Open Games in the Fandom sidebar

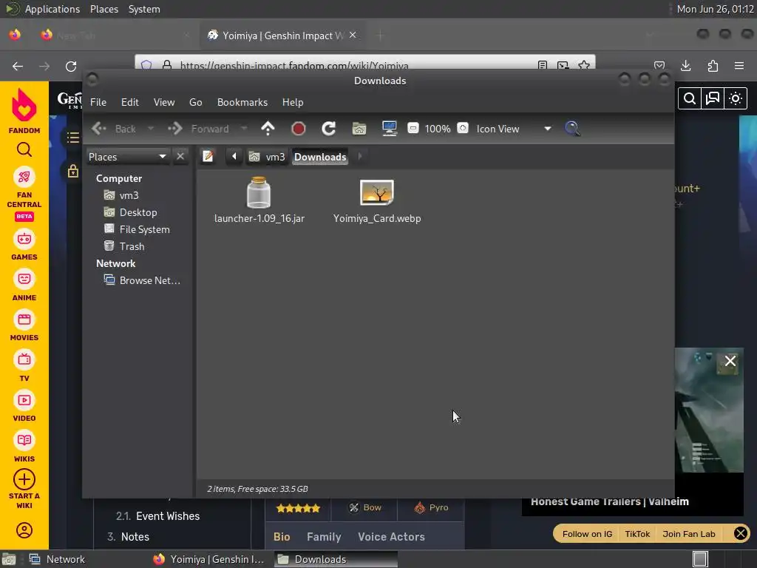point(24,246)
